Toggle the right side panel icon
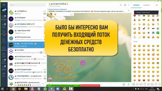Image resolution: width=162 pixels, height=91 pixels. pyautogui.click(x=125, y=5)
